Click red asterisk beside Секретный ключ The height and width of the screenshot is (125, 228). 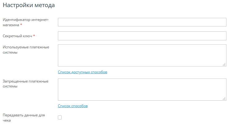[x=34, y=36]
